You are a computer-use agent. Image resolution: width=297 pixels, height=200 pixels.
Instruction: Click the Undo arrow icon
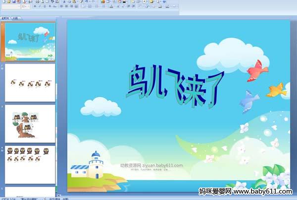coord(86,1)
